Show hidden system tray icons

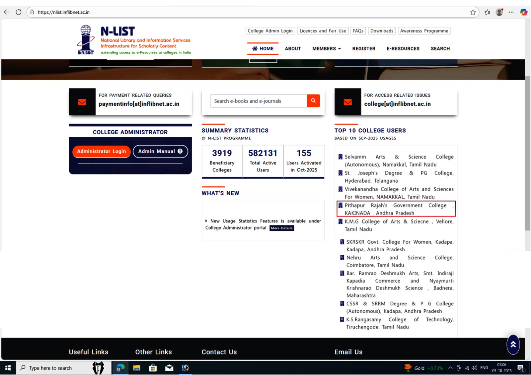(450, 368)
